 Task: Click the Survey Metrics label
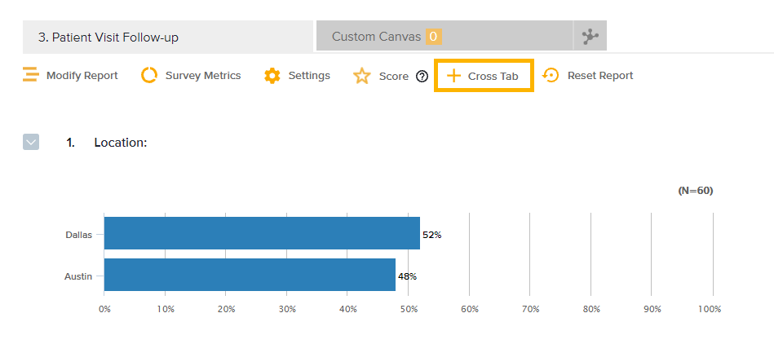click(203, 76)
